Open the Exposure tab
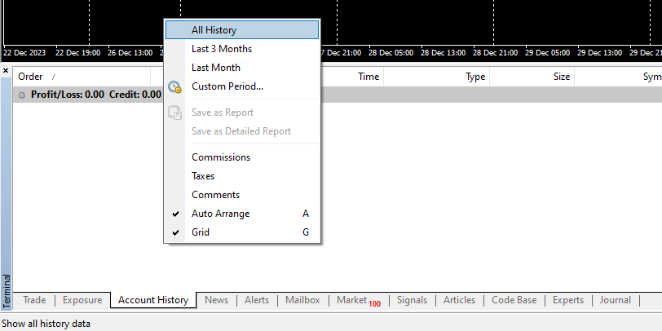Screen dimensions: 662x331 [x=82, y=300]
